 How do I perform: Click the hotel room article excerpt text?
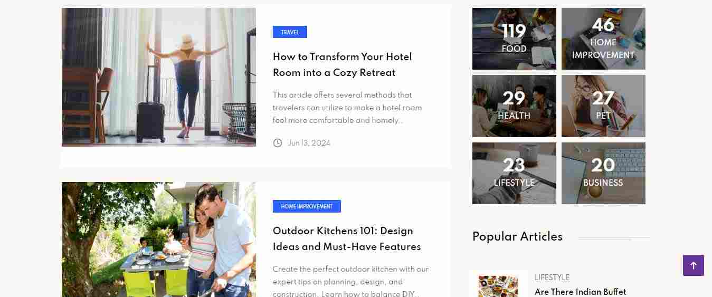click(347, 108)
